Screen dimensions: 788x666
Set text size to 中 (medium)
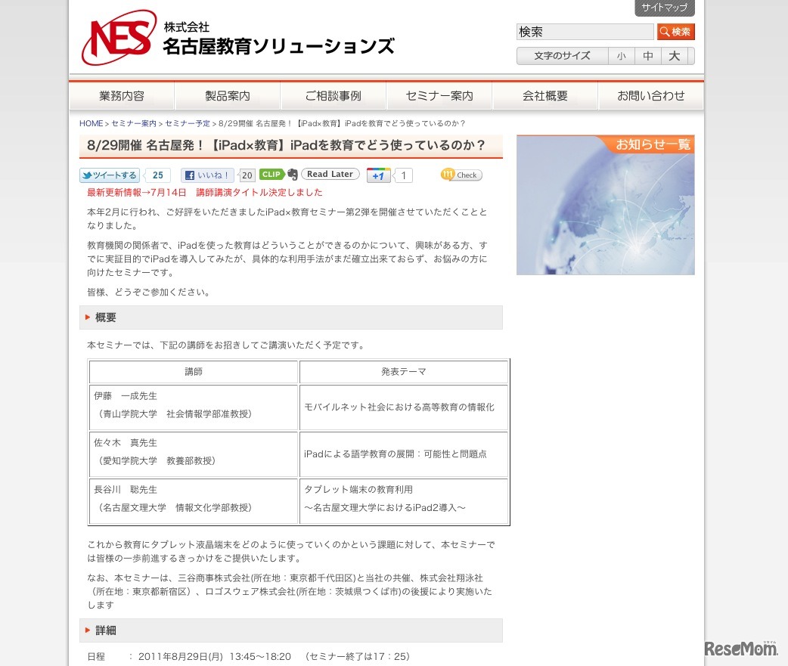click(x=648, y=56)
